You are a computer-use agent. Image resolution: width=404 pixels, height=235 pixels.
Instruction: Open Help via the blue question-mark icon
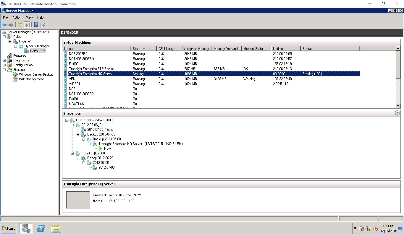36,25
